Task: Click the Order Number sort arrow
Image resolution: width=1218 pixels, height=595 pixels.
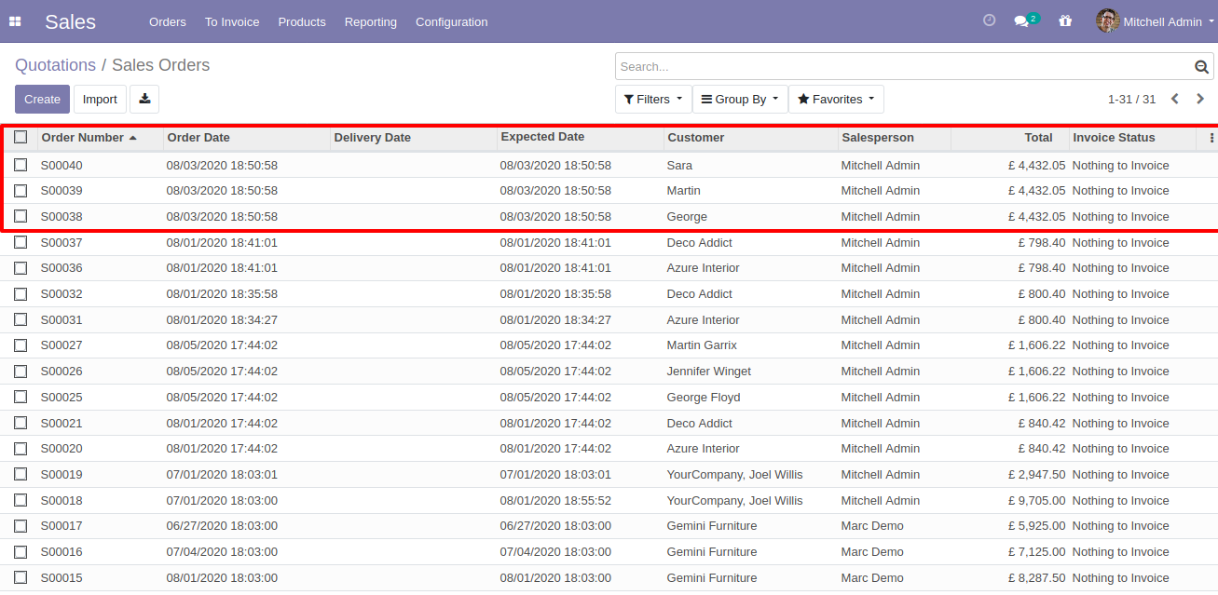Action: 132,138
